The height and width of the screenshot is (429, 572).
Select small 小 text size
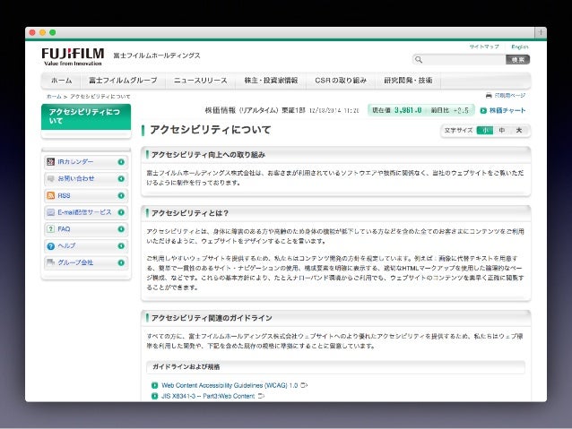pos(485,130)
